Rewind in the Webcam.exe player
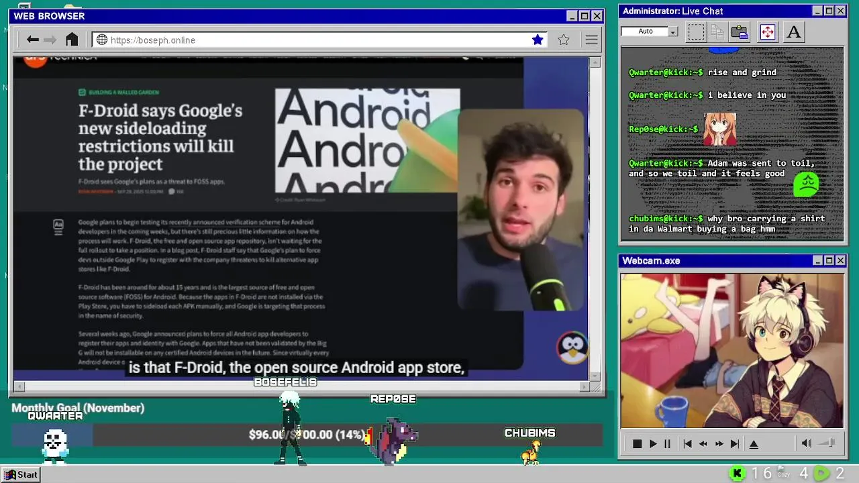Viewport: 859px width, 483px height. 703,443
